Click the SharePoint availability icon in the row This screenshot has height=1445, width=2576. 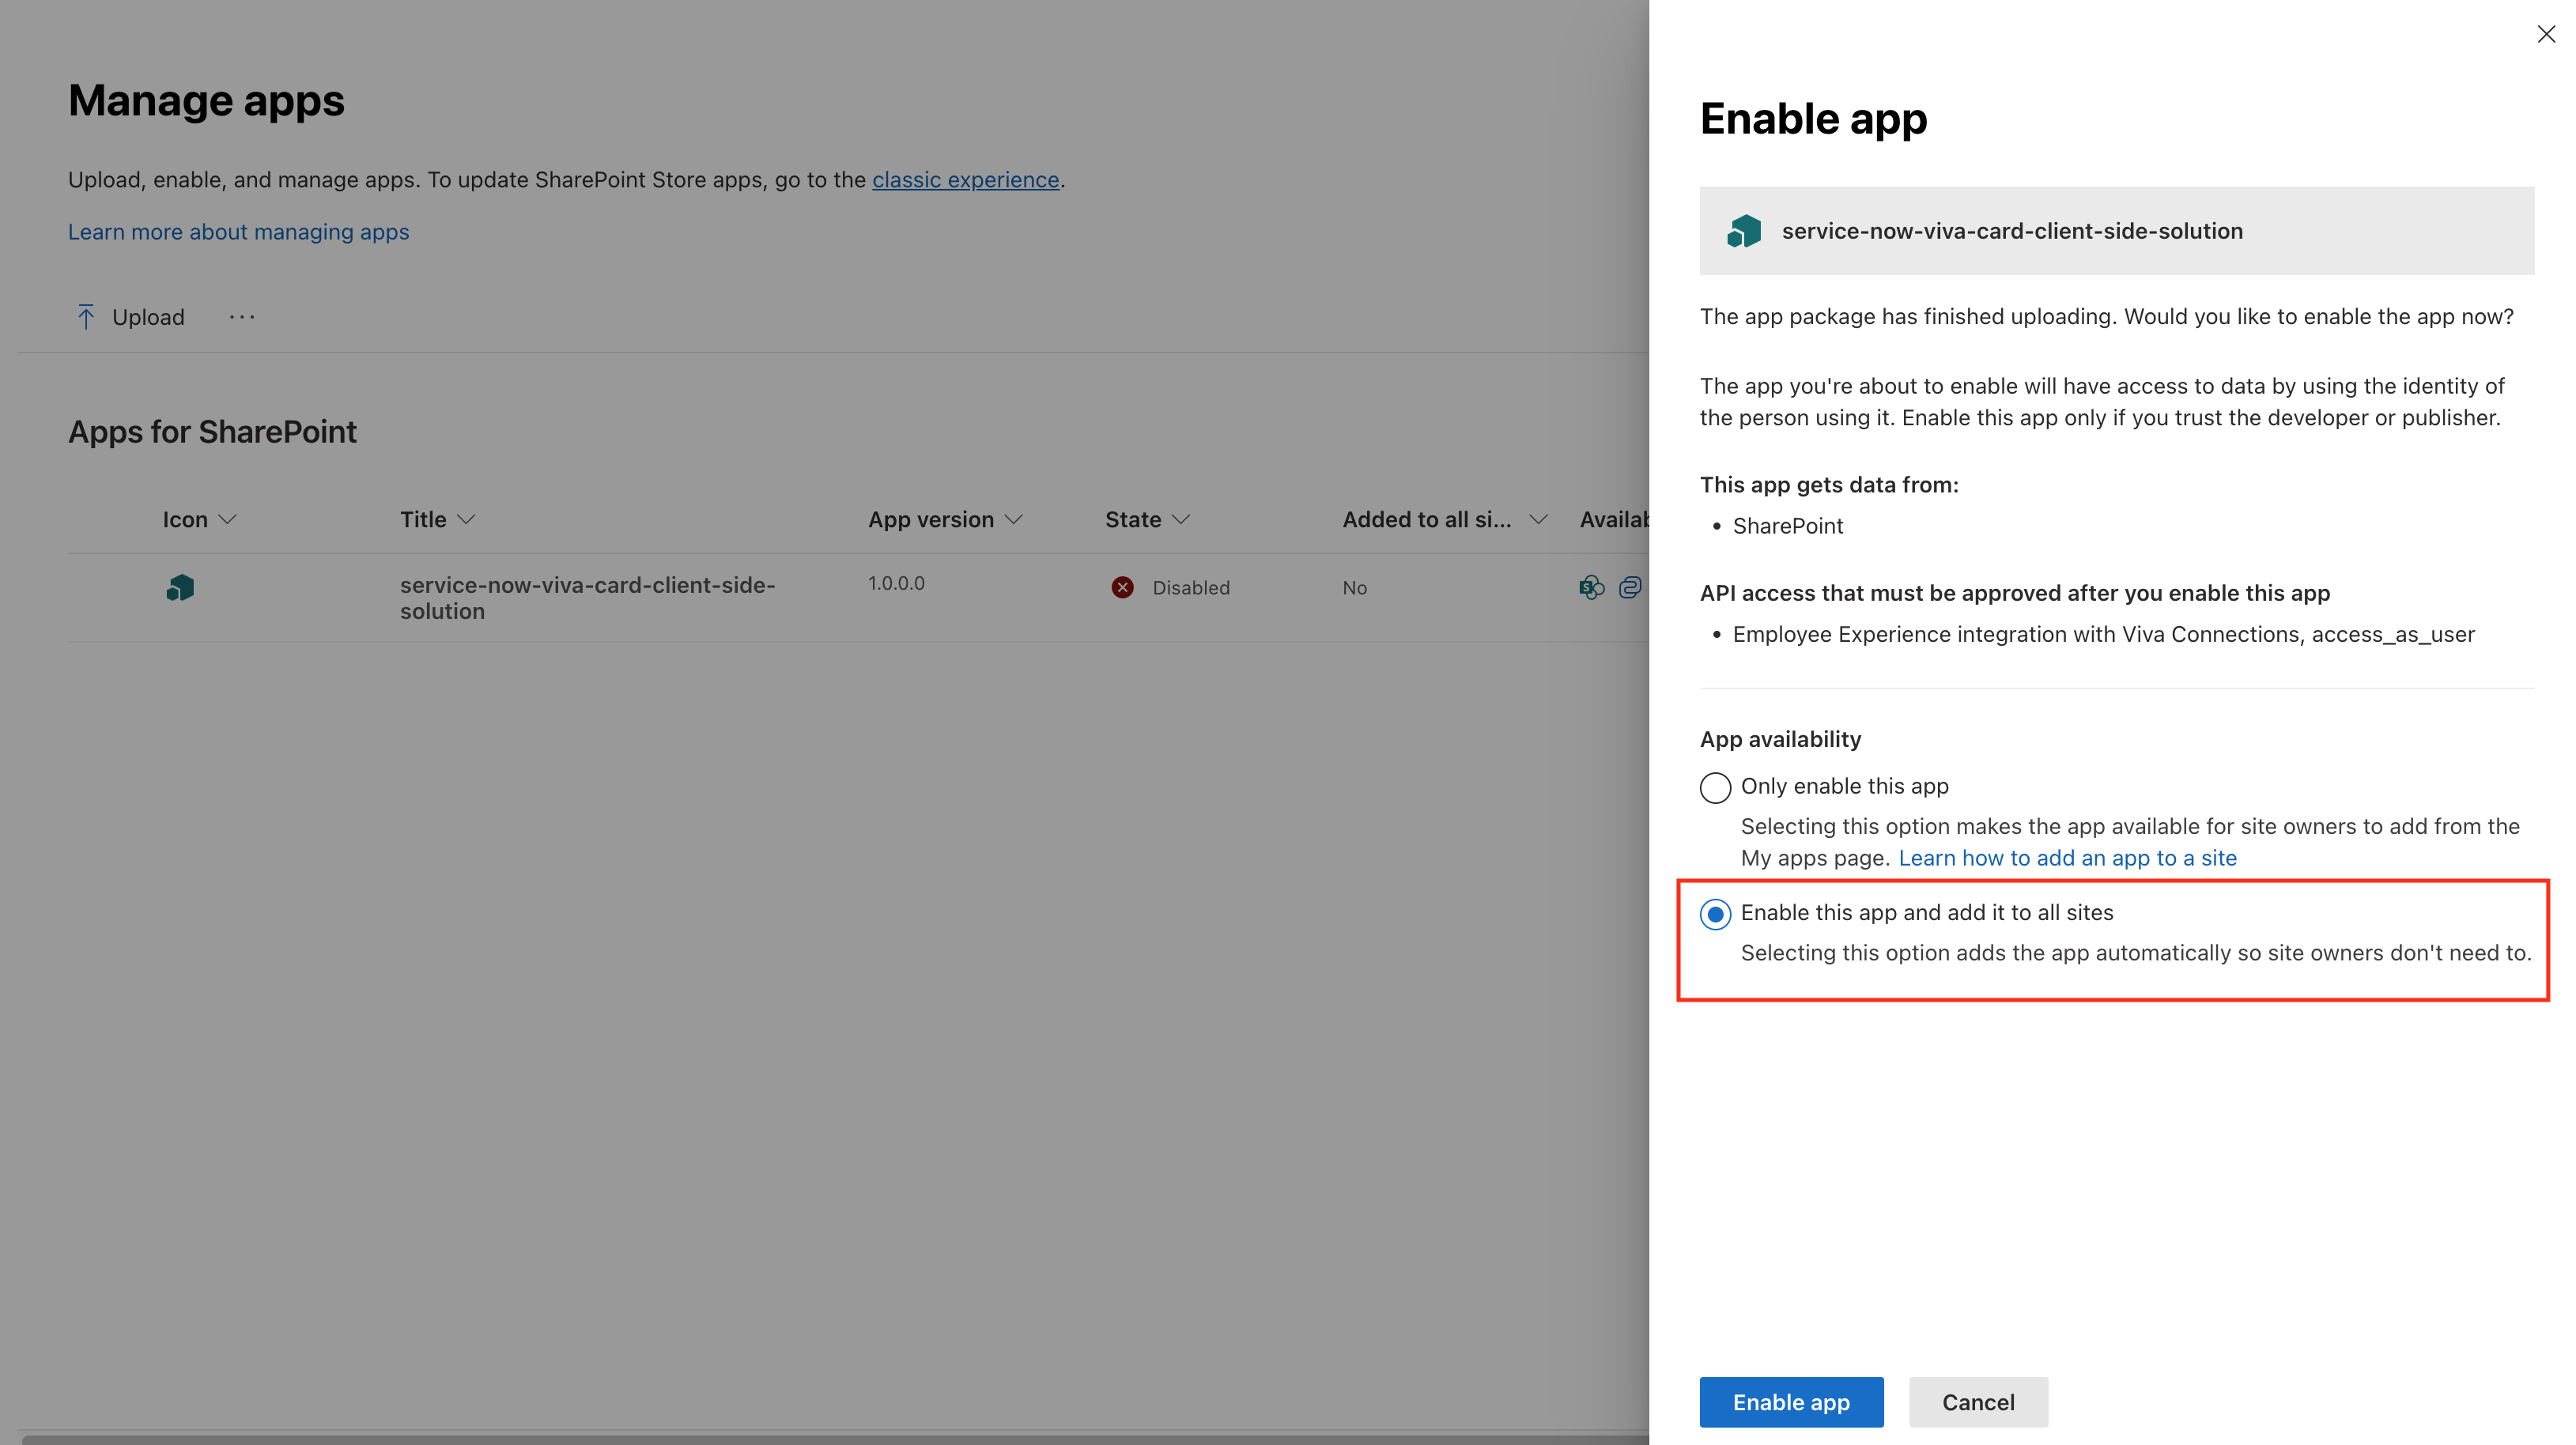[x=1591, y=588]
